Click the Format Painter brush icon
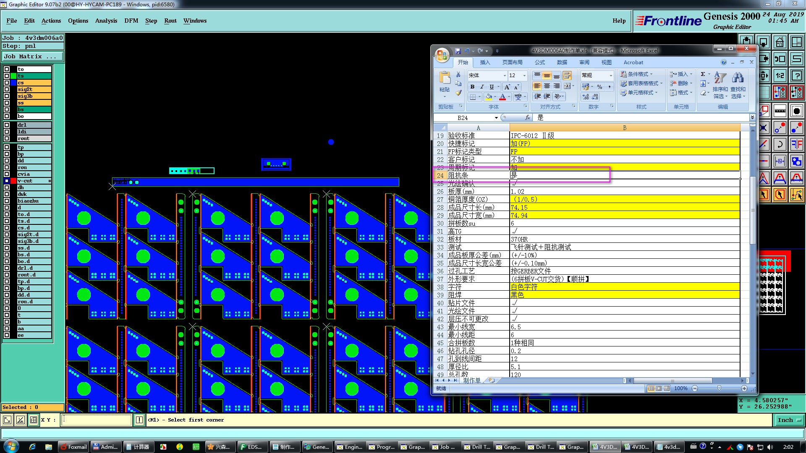The height and width of the screenshot is (453, 806). click(458, 93)
